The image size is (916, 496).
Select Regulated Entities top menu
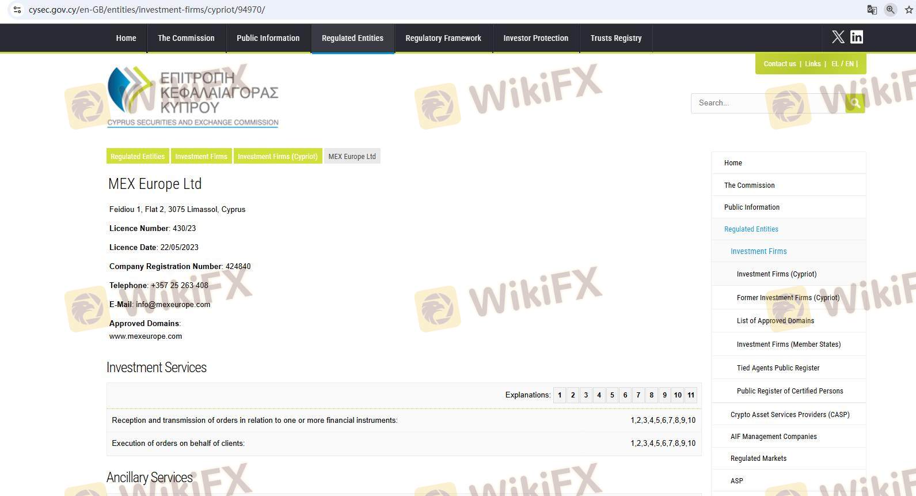352,38
